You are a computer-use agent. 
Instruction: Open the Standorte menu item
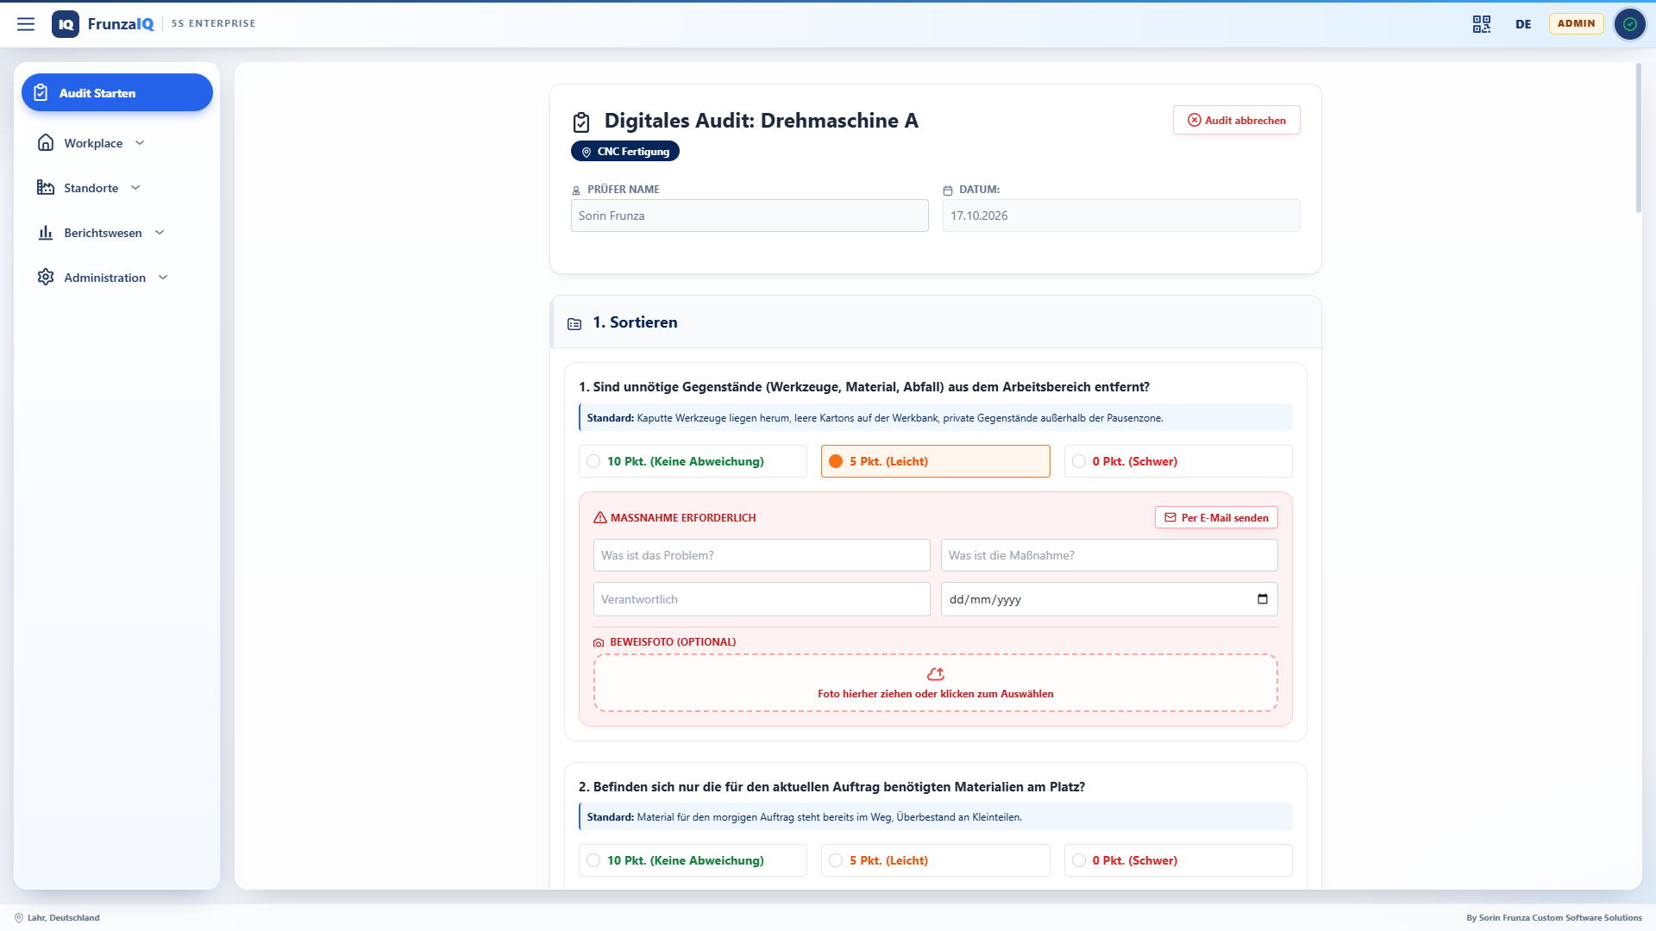pyautogui.click(x=117, y=188)
